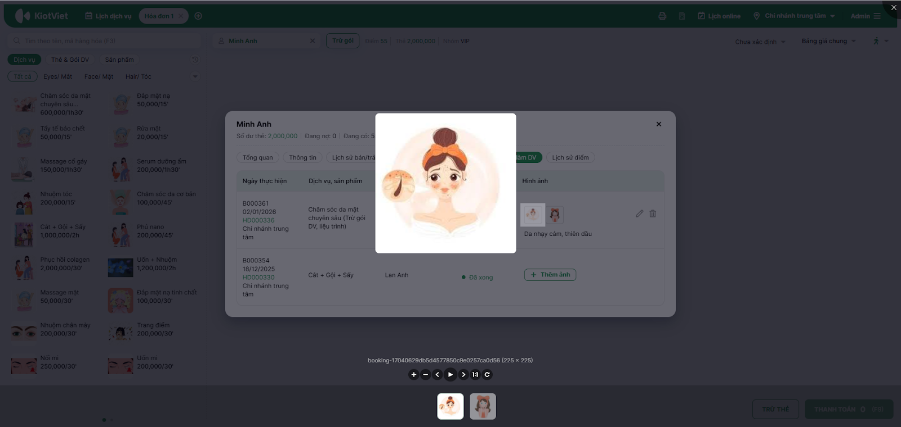Switch to the Sản phẩm tab
This screenshot has height=427, width=901.
119,60
